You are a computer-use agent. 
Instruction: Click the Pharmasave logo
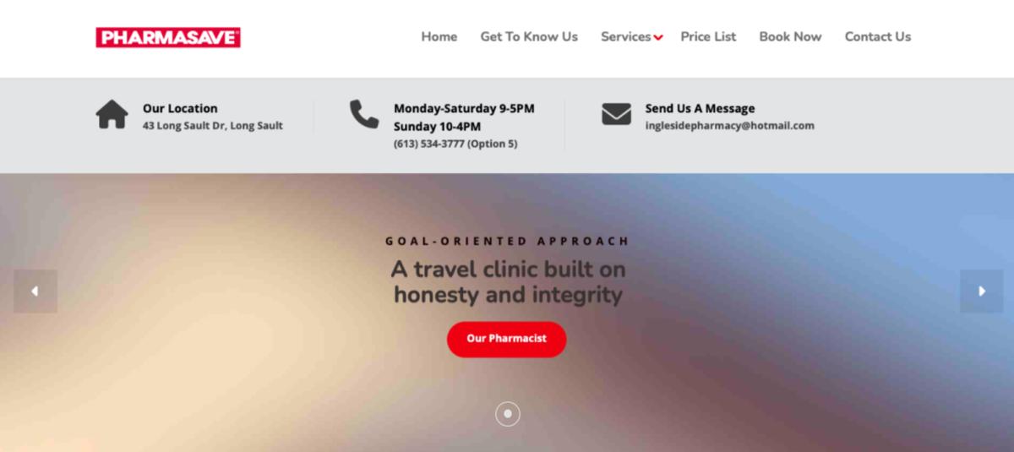click(168, 37)
